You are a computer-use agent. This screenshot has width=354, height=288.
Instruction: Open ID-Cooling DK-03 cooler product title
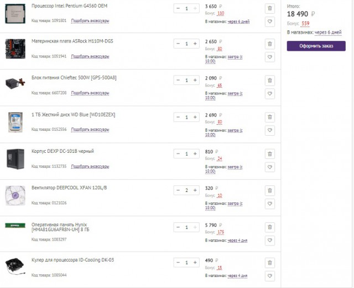tap(72, 260)
